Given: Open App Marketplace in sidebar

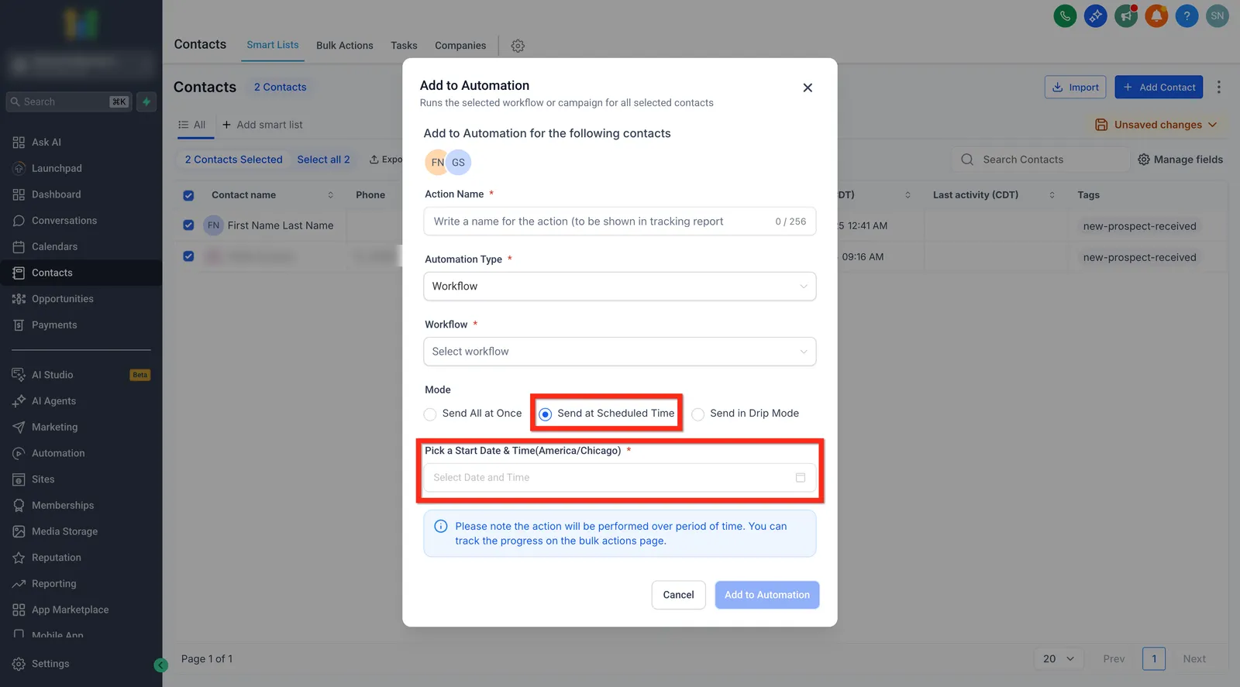Looking at the screenshot, I should coord(70,610).
